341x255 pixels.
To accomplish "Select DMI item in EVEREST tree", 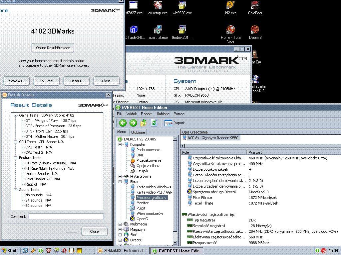I will 140,155.
